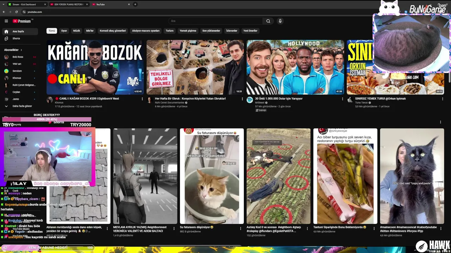Open title 30 Ünlü 1.000.000 Dolar için Yarışıyor
The width and height of the screenshot is (451, 253).
pyautogui.click(x=279, y=99)
